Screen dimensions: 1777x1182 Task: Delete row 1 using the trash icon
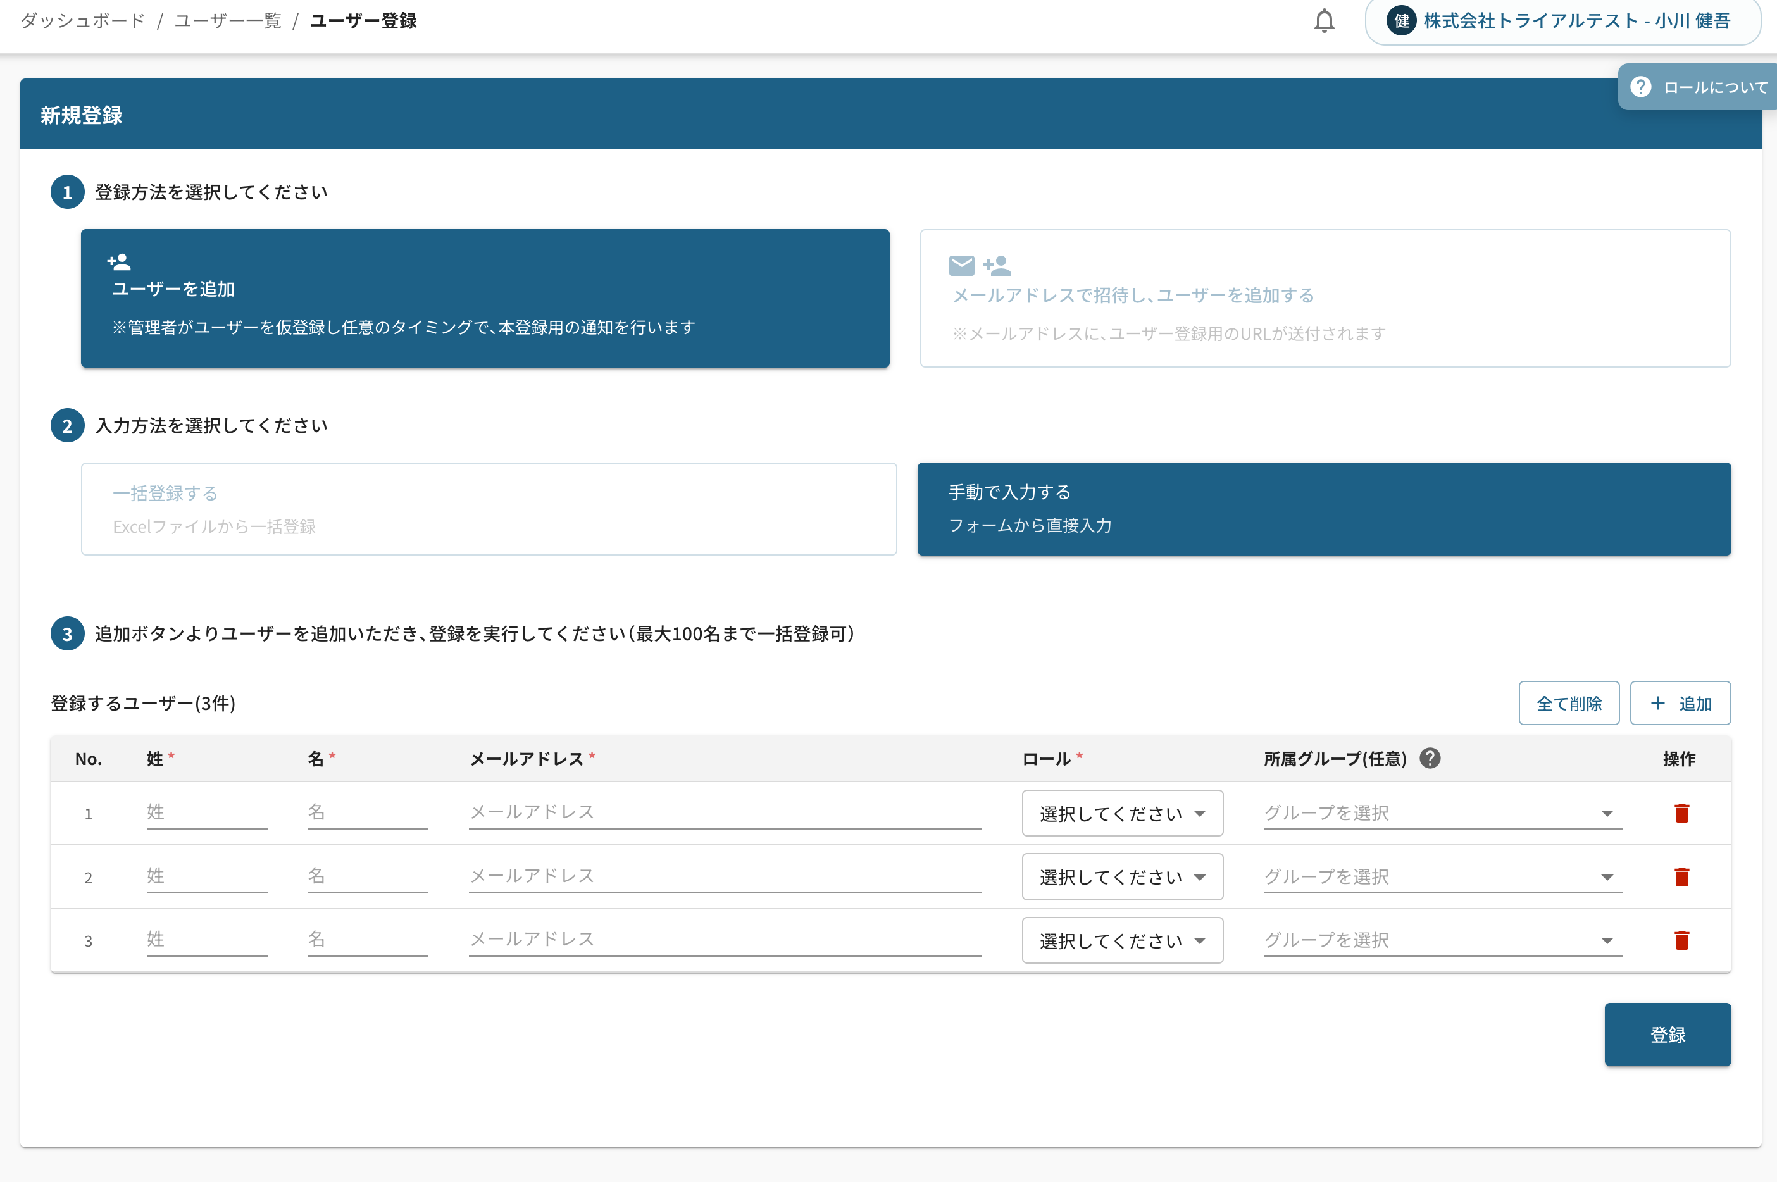tap(1681, 812)
